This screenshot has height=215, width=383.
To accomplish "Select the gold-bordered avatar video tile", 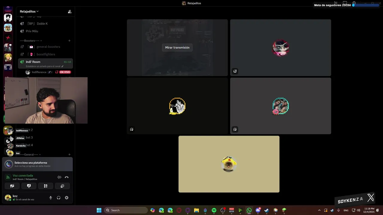I will click(x=177, y=106).
